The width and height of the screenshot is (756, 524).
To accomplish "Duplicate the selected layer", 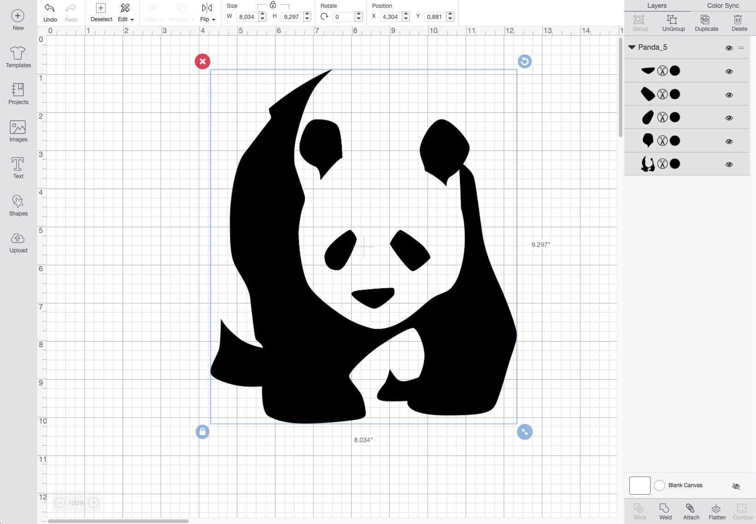I will click(706, 23).
